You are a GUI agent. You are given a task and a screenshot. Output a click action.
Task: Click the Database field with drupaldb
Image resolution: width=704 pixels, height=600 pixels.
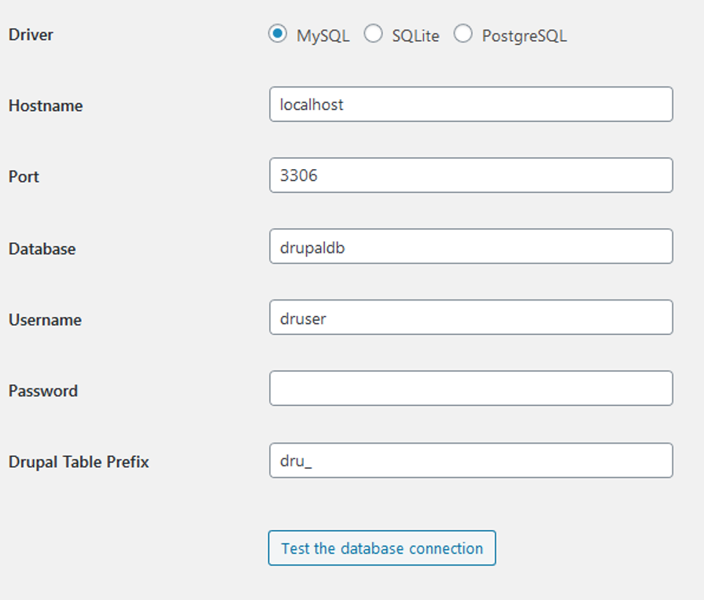(471, 246)
